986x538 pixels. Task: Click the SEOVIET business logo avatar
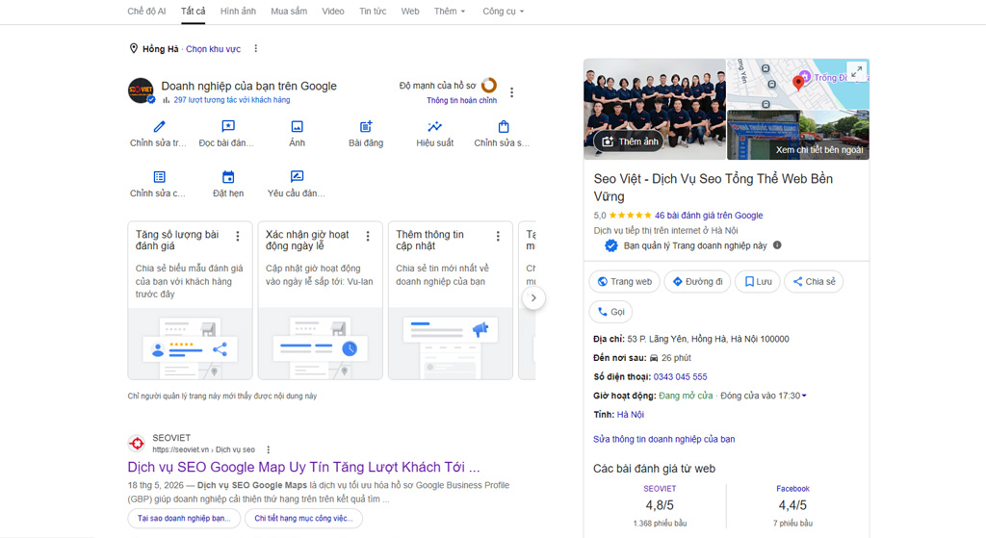tap(141, 90)
